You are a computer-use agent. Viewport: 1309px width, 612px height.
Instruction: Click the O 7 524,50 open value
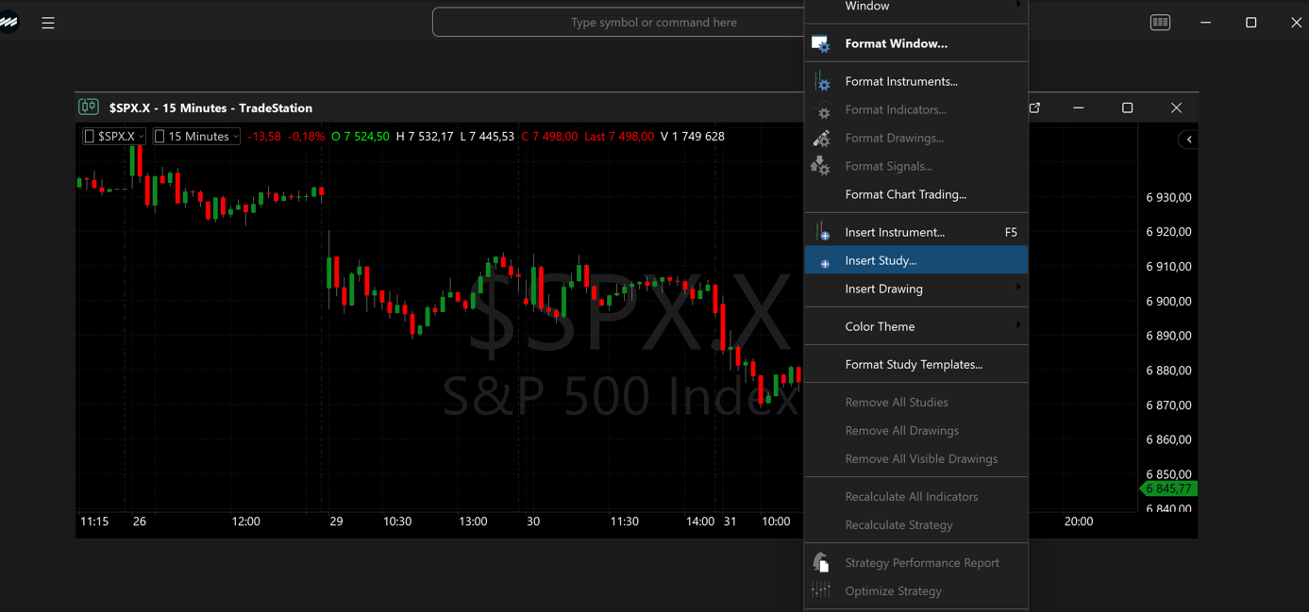click(x=361, y=136)
